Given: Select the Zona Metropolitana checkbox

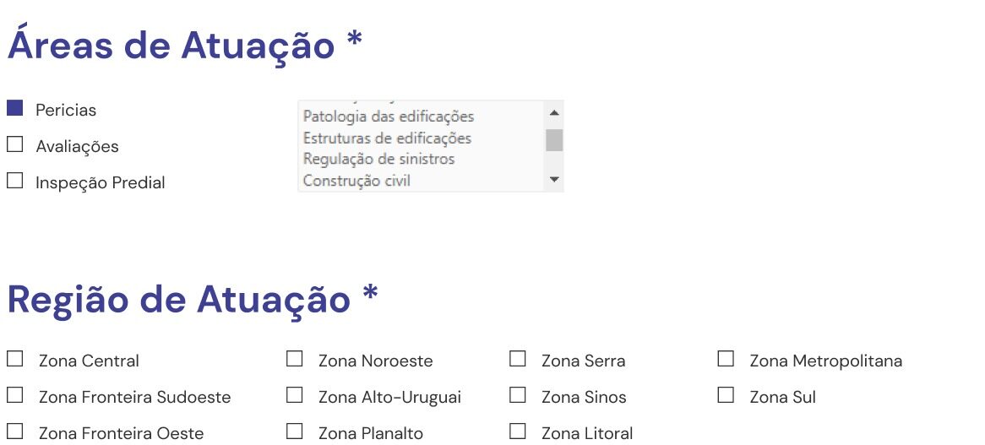Looking at the screenshot, I should coord(727,359).
